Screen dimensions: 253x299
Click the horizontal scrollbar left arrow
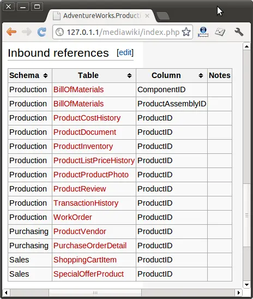[6, 292]
